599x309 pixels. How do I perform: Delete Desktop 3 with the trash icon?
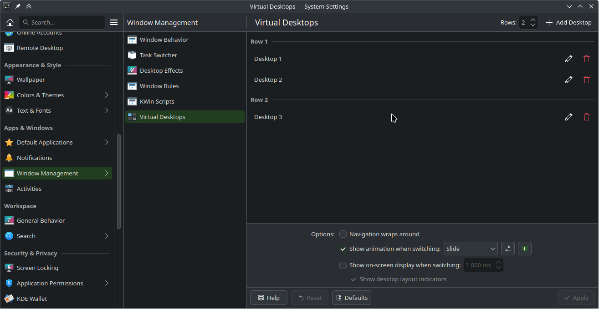tap(587, 117)
